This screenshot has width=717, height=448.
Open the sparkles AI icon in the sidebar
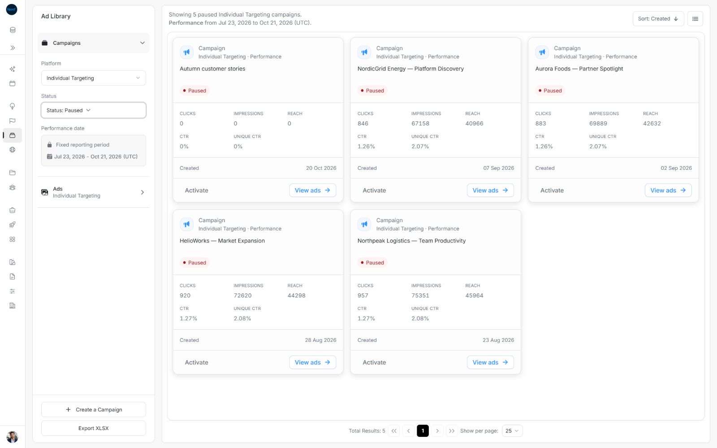click(13, 69)
